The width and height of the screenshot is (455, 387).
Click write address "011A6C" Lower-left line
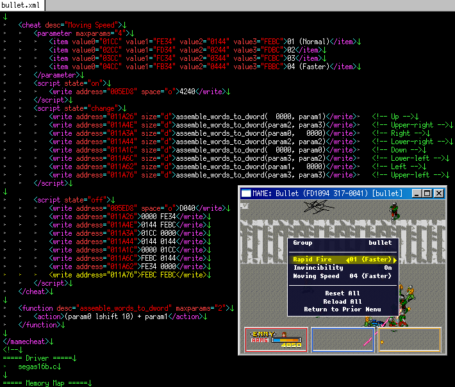tap(204, 158)
